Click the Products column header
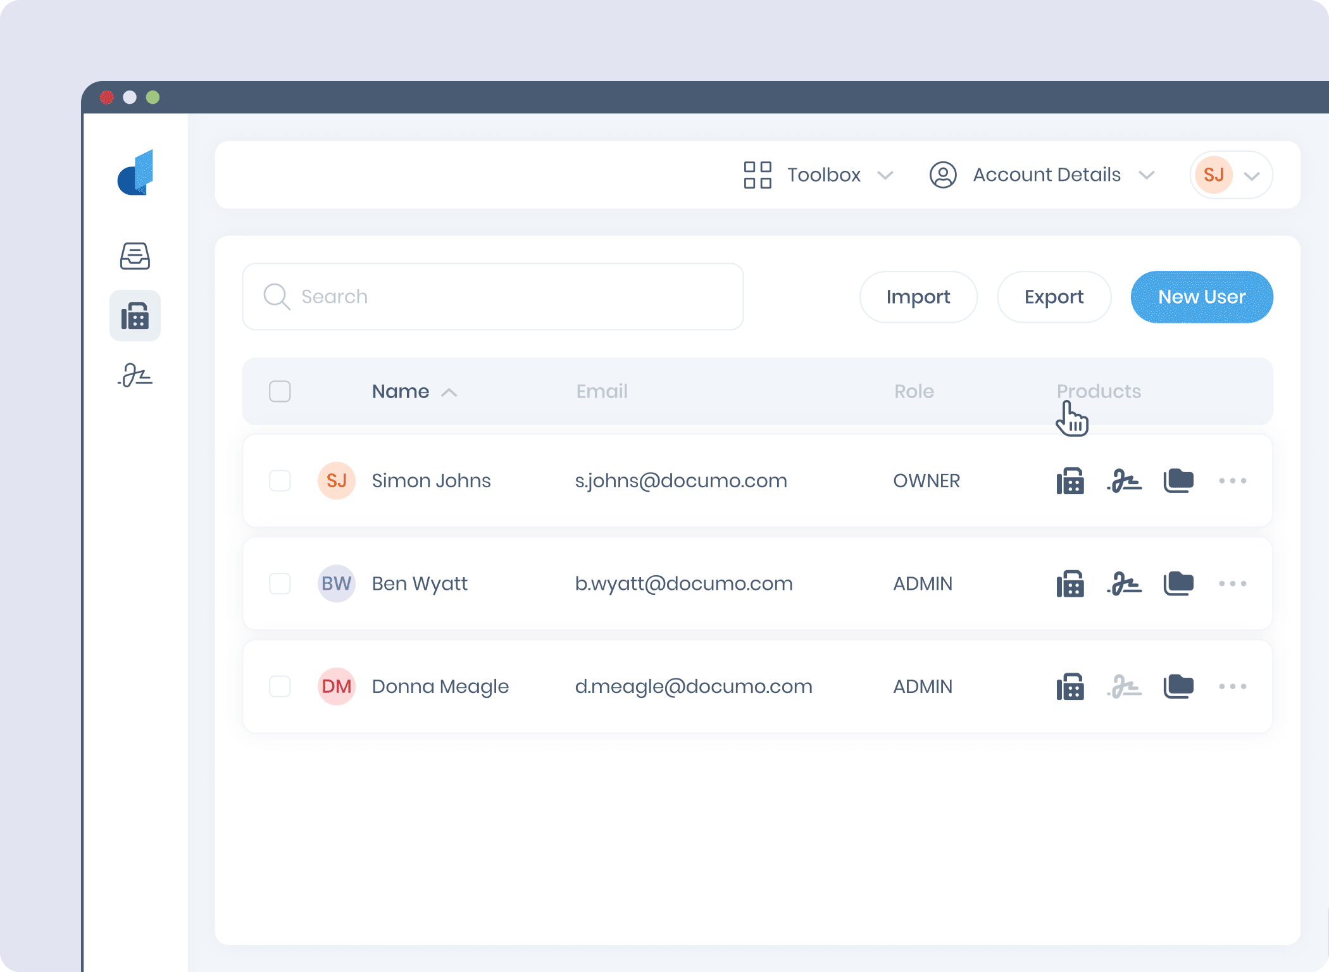The image size is (1329, 972). coord(1099,391)
